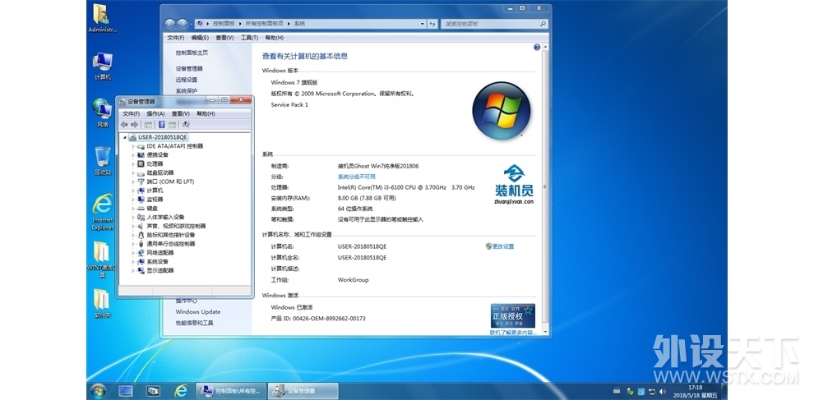Click the Forward arrow in Device Manager toolbar

pyautogui.click(x=135, y=125)
